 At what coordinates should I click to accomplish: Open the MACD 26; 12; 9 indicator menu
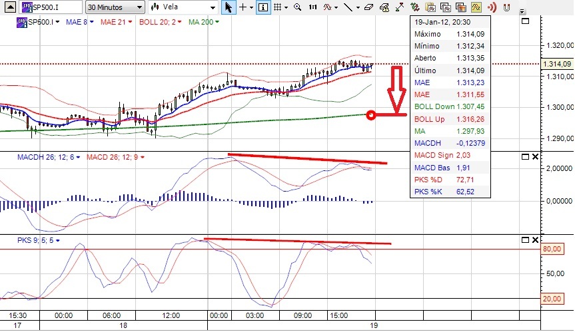click(115, 158)
